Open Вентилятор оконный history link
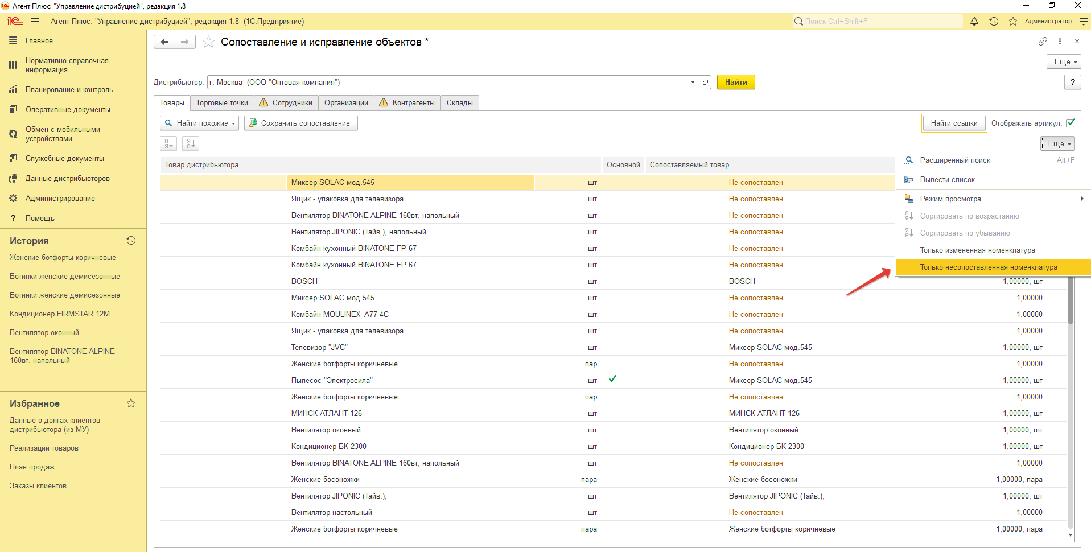Image resolution: width=1091 pixels, height=552 pixels. point(44,333)
